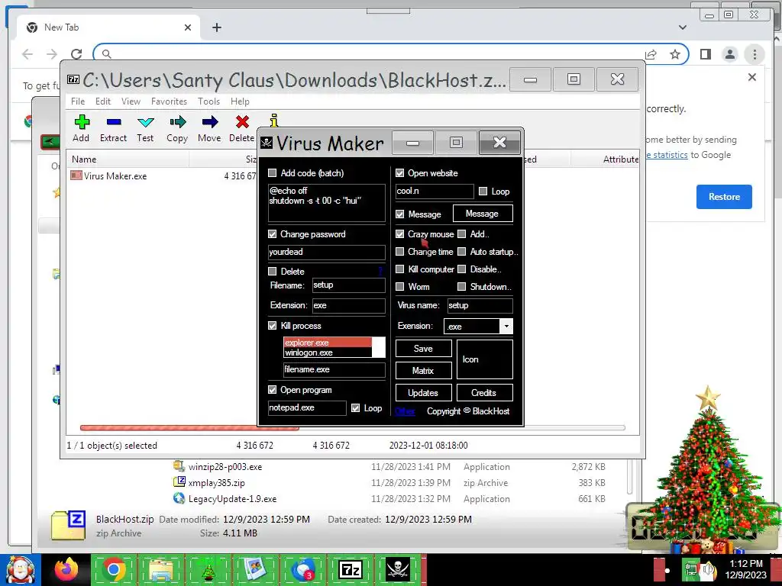This screenshot has width=782, height=586.
Task: Click the 7-Zip horizontal progress scrollbar
Action: click(x=189, y=427)
